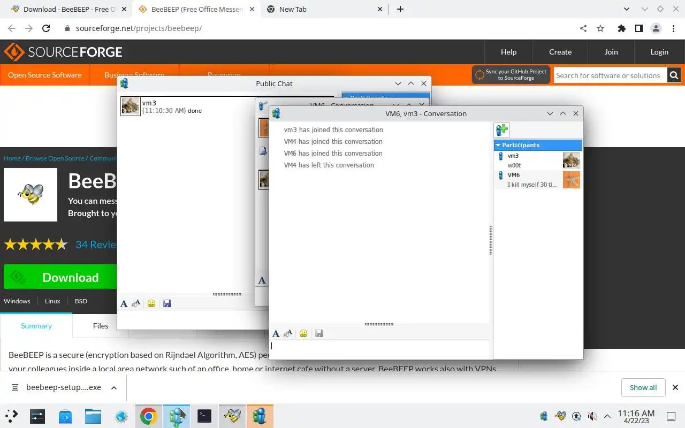This screenshot has height=428, width=685.
Task: Add a participant with the green plus icon
Action: click(x=502, y=130)
